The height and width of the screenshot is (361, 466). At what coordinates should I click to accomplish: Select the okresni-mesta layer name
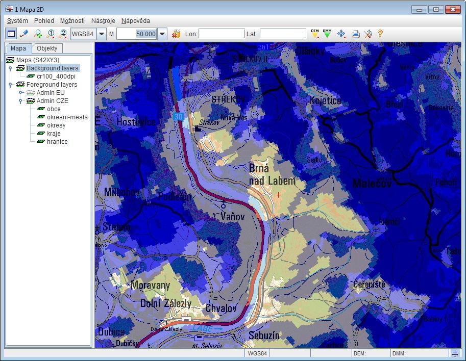67,117
